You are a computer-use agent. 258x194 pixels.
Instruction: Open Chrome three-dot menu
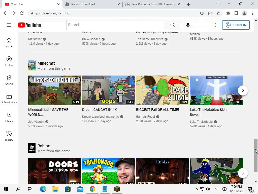tap(252, 13)
